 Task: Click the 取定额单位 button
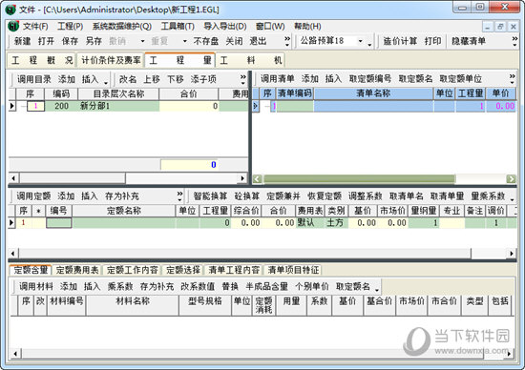[461, 78]
